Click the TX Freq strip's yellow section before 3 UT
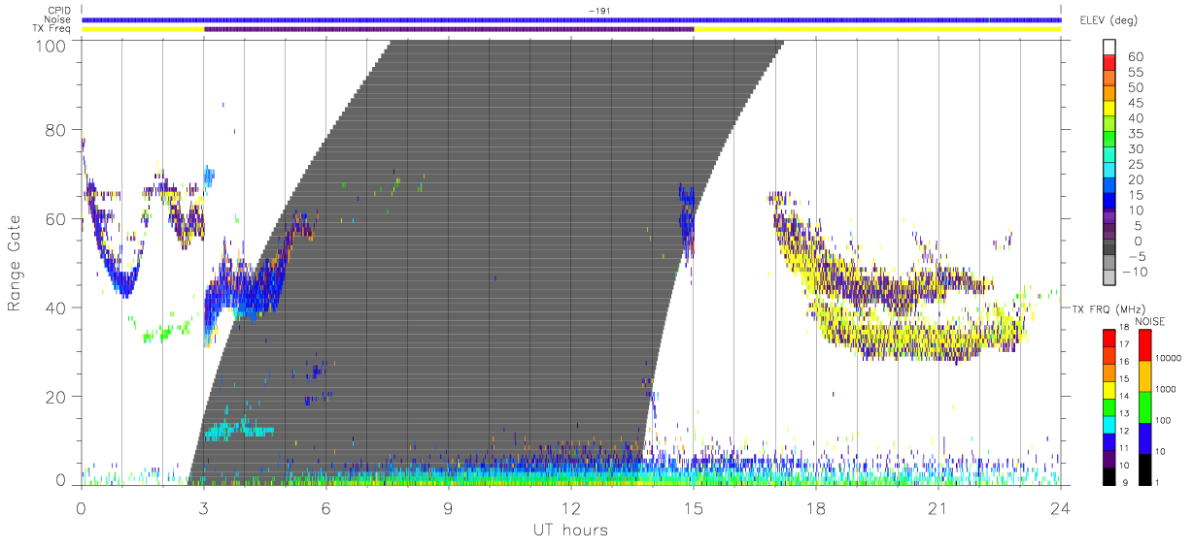 pyautogui.click(x=143, y=29)
